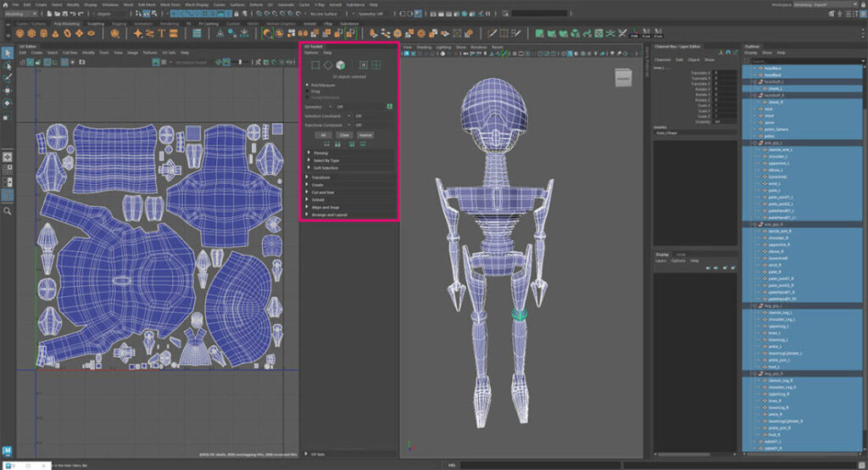Switch to the Anim tab in Layer Editor
The width and height of the screenshot is (868, 470).
coord(681,255)
